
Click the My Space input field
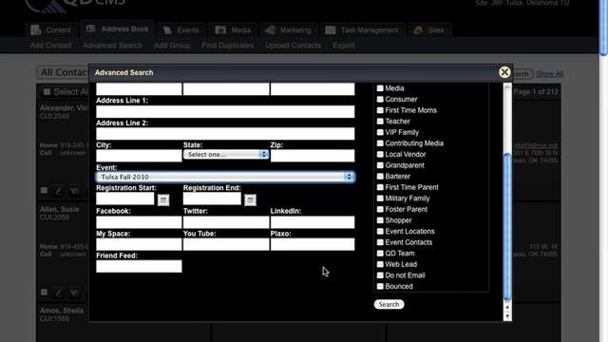tap(139, 244)
